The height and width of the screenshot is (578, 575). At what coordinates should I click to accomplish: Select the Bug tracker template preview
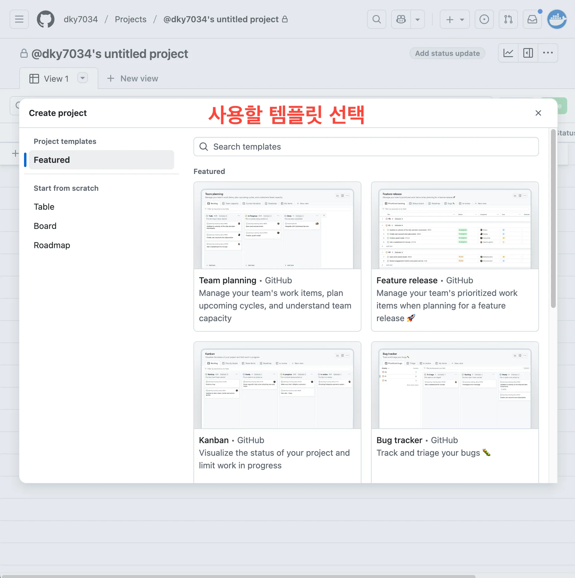click(x=455, y=385)
